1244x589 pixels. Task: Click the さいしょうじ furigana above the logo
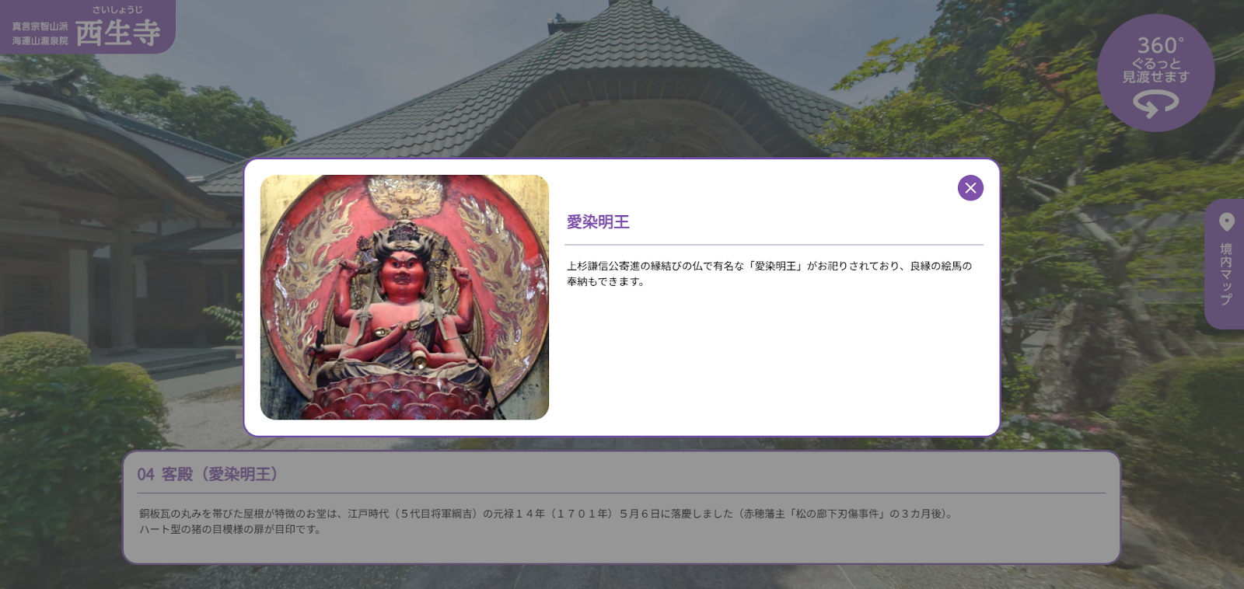(x=117, y=10)
